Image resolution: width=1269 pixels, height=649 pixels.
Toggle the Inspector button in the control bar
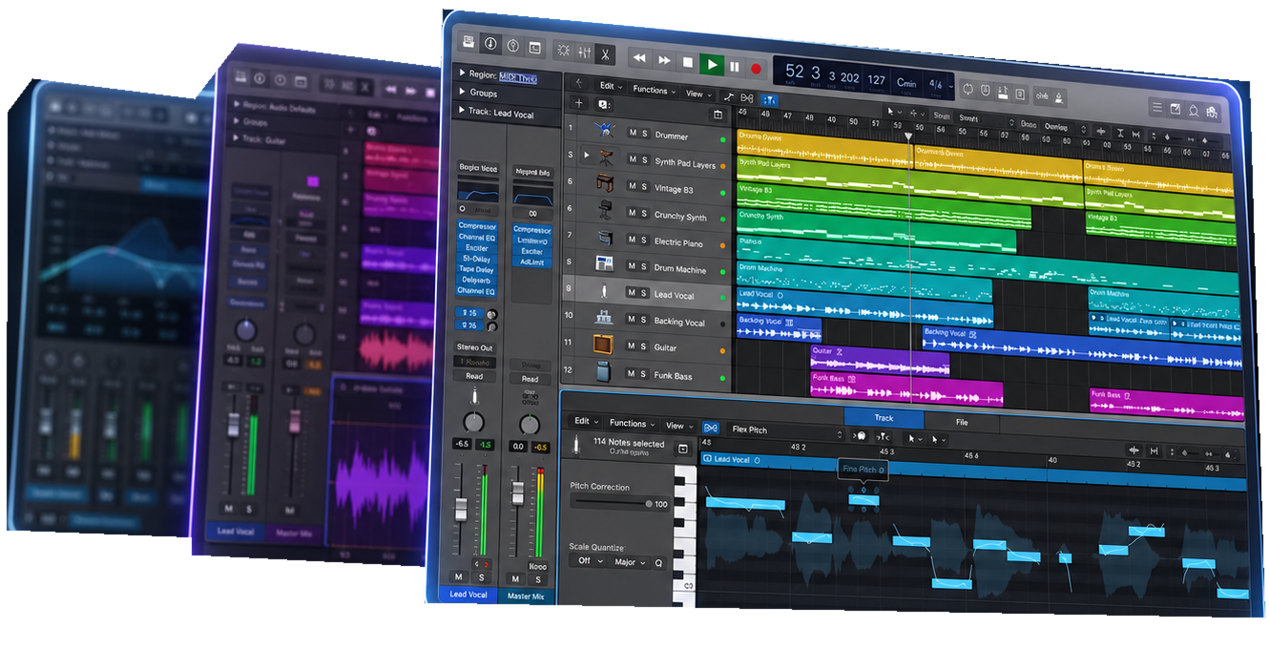click(490, 44)
